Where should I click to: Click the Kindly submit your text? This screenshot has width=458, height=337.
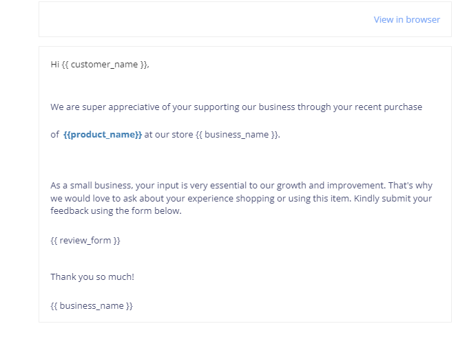(393, 198)
